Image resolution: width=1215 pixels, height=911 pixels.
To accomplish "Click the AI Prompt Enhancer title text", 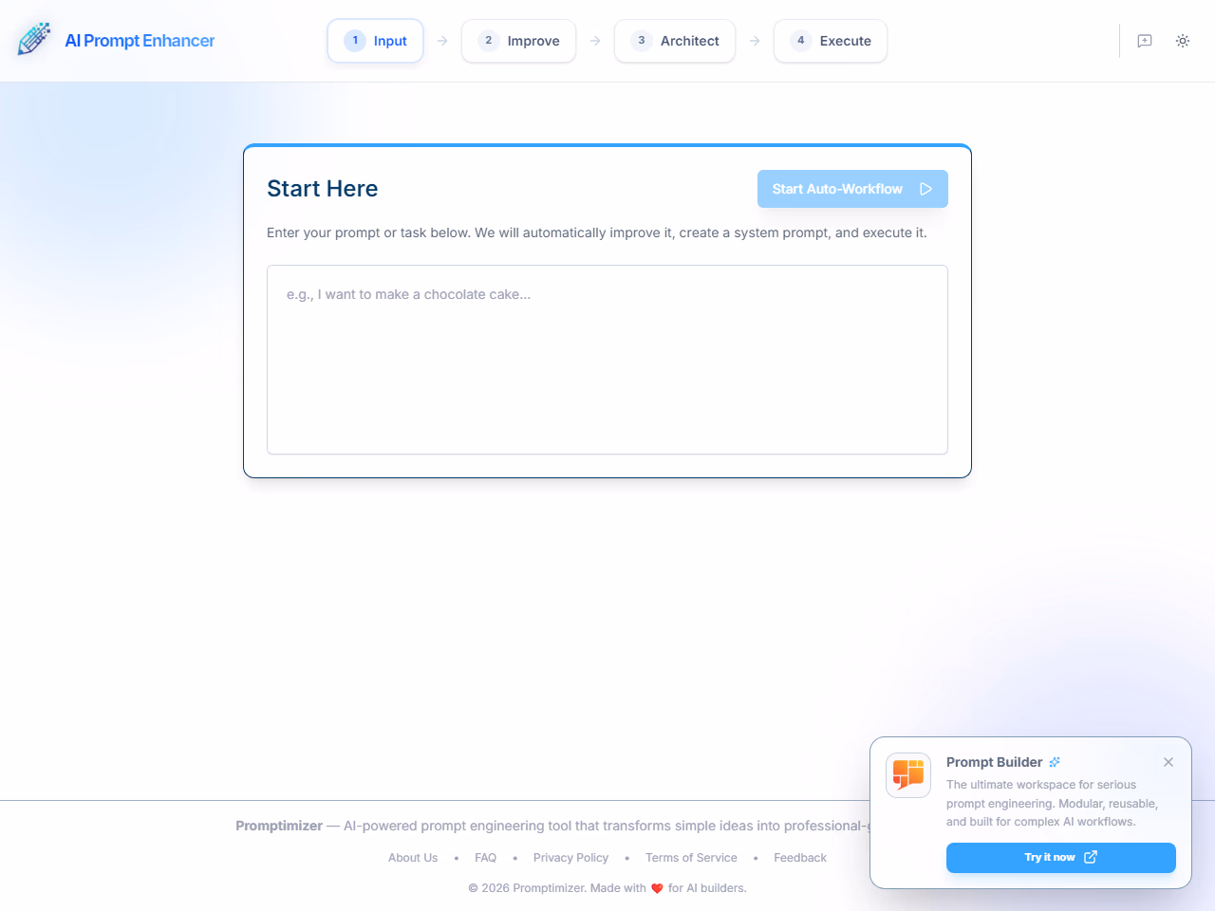I will pyautogui.click(x=140, y=41).
